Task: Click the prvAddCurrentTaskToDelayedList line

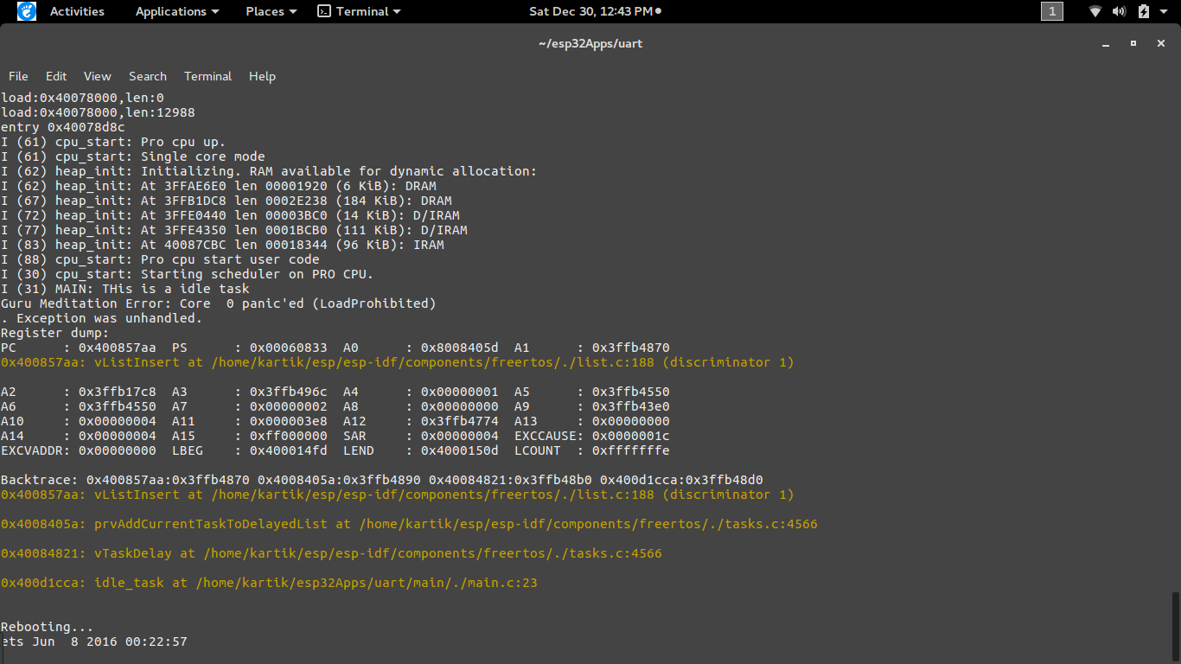Action: (x=409, y=524)
